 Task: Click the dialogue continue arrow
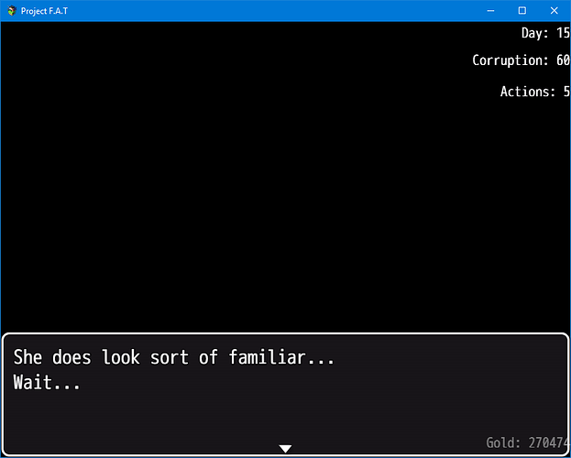285,449
